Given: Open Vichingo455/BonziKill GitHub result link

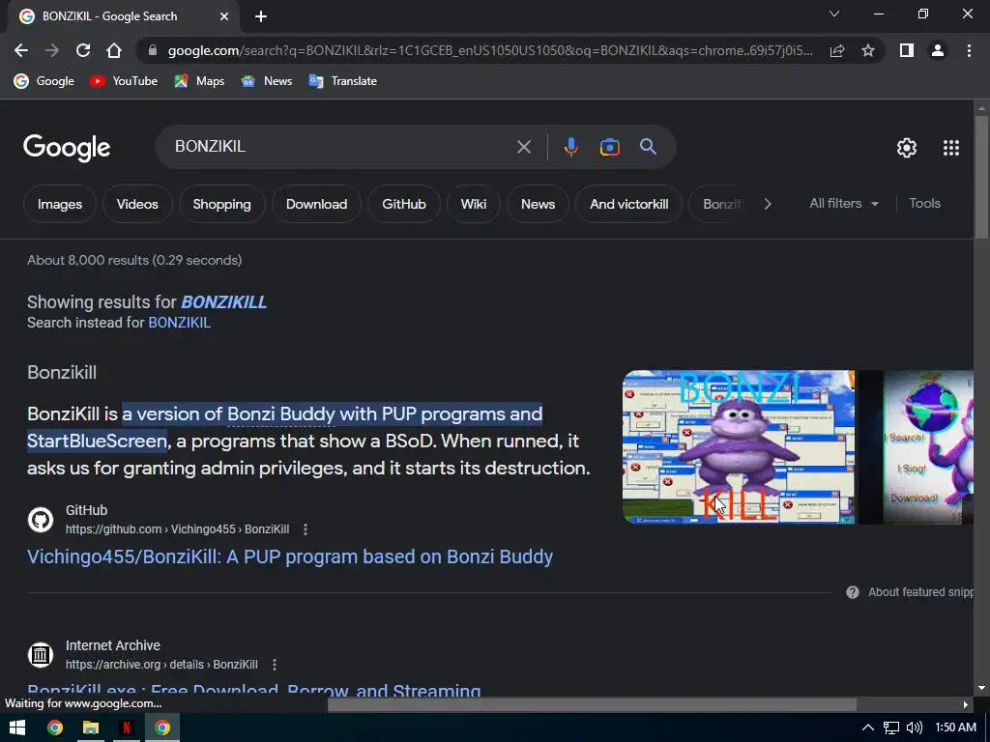Looking at the screenshot, I should pos(290,557).
